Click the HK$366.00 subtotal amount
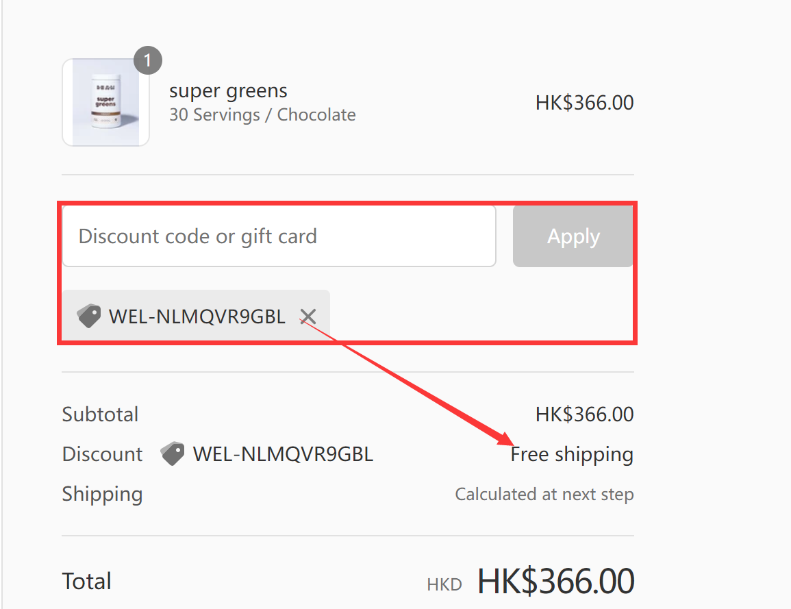The width and height of the screenshot is (791, 609). coord(585,414)
